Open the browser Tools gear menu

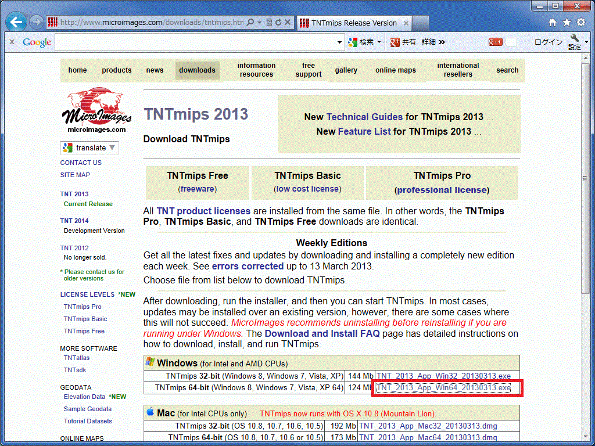point(581,23)
